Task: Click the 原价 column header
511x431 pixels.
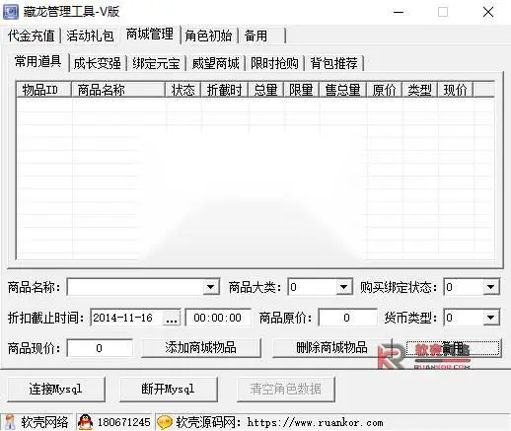Action: 385,90
